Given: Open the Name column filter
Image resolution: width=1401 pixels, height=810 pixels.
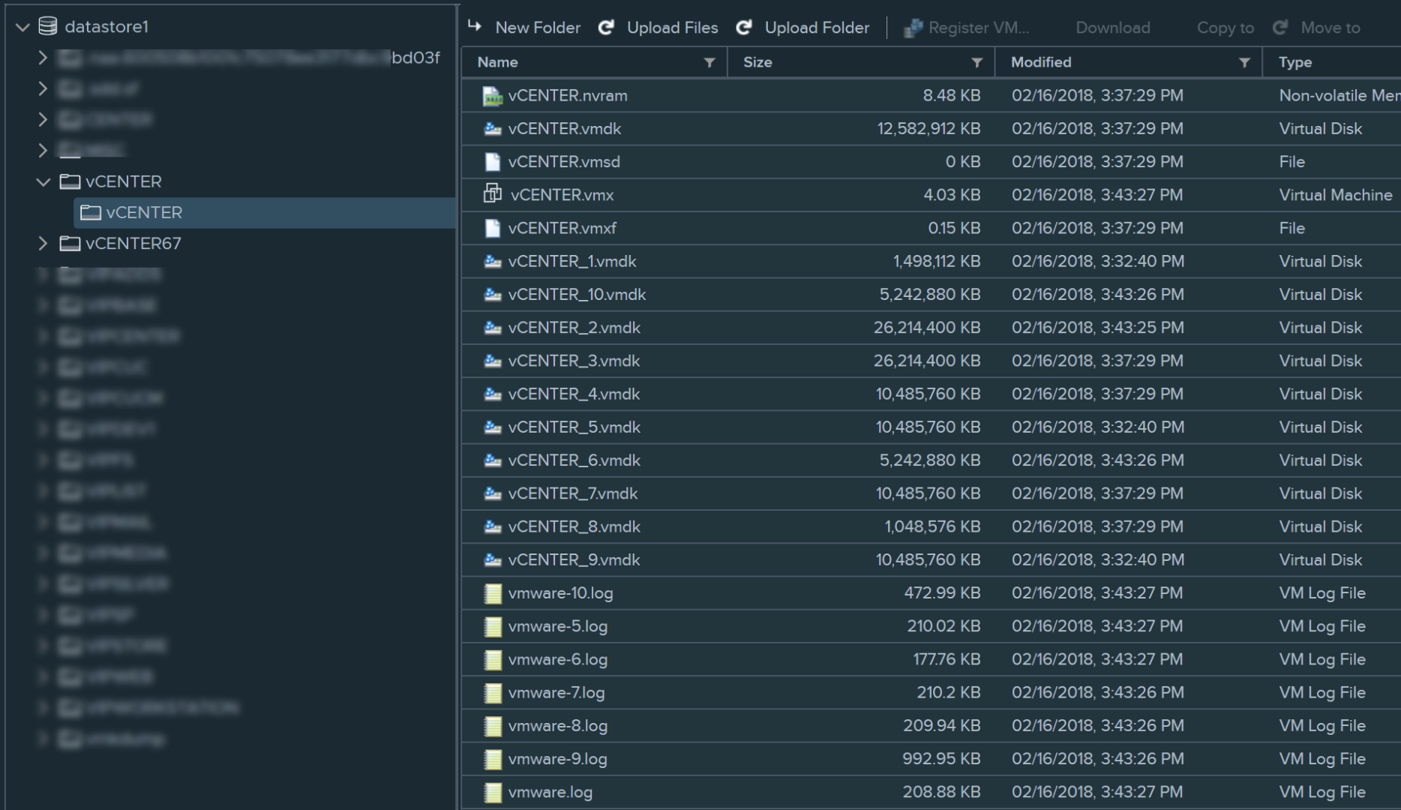Looking at the screenshot, I should [x=709, y=63].
